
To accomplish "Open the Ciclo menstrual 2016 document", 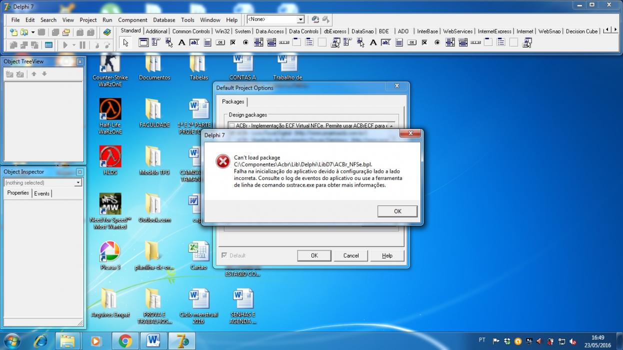I will (198, 306).
